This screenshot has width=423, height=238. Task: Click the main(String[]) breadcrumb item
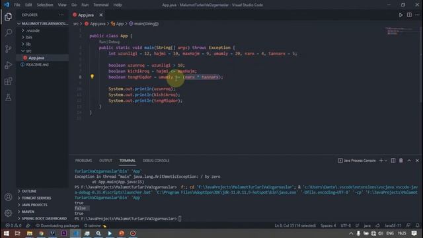tap(144, 24)
